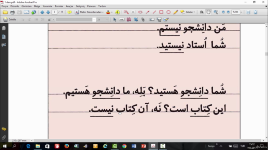This screenshot has height=150, width=268.
Task: Open the Signatures panel in sidebar
Action: [4, 45]
